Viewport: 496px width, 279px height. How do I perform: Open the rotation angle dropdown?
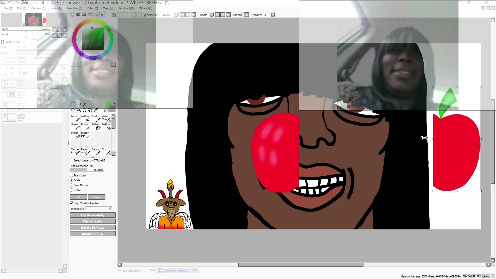(x=212, y=15)
